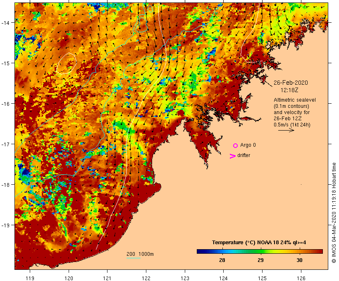This screenshot has width=339, height=281.
Task: Click the -18 latitude axis label
Action: (x=5, y=185)
